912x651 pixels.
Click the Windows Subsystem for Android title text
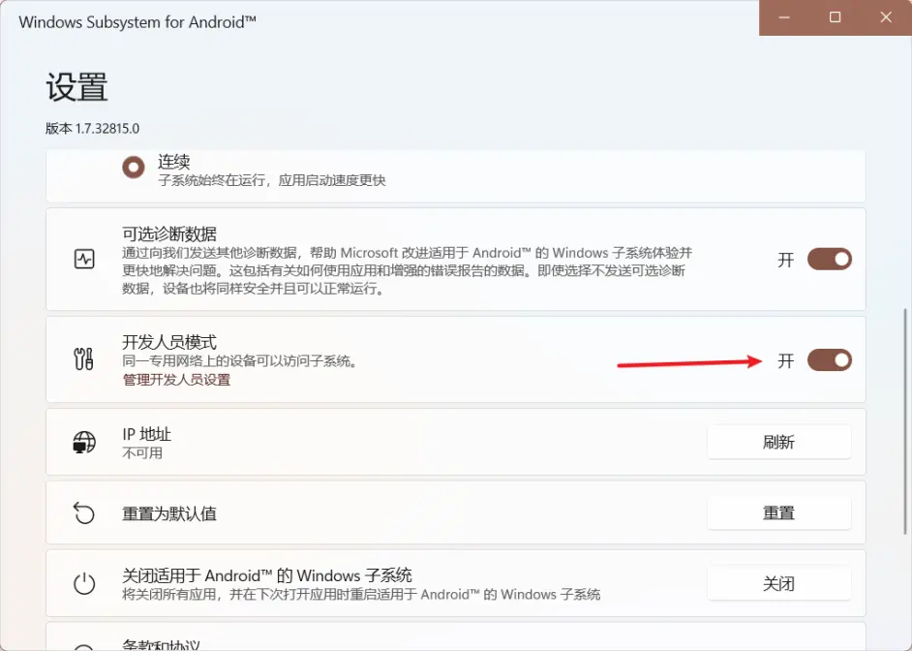(137, 22)
